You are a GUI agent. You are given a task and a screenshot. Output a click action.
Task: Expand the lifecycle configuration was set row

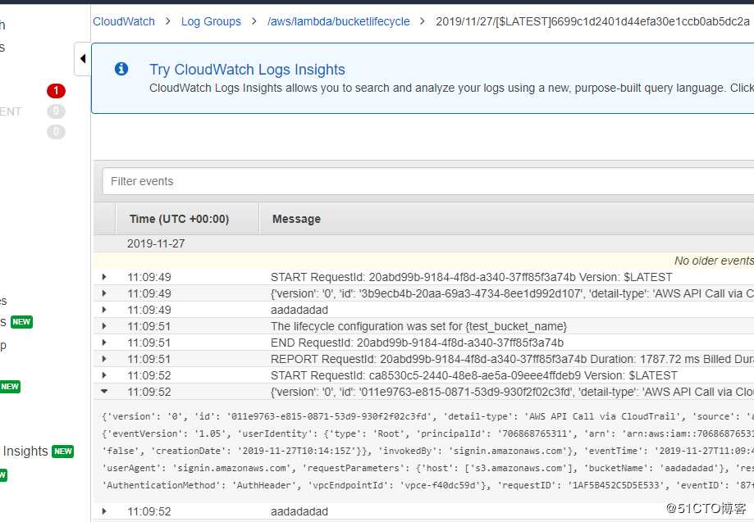click(x=104, y=326)
